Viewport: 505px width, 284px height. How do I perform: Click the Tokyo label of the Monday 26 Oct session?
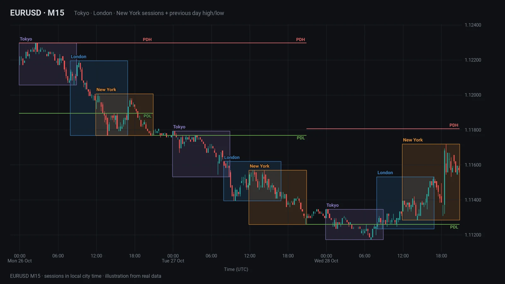(x=26, y=39)
